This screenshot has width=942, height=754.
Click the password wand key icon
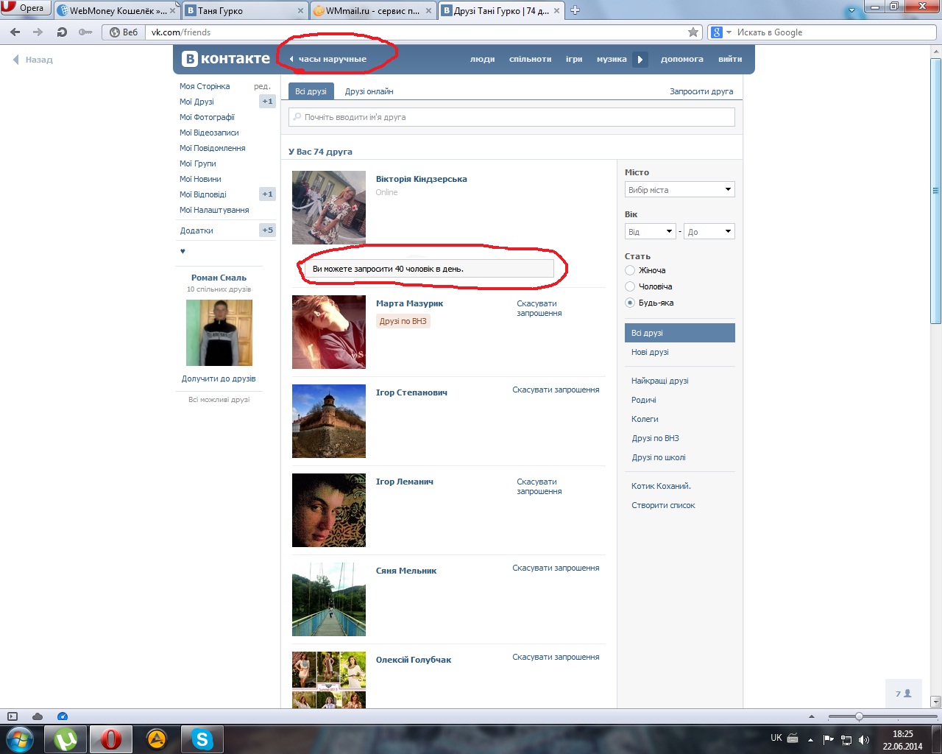[x=85, y=32]
